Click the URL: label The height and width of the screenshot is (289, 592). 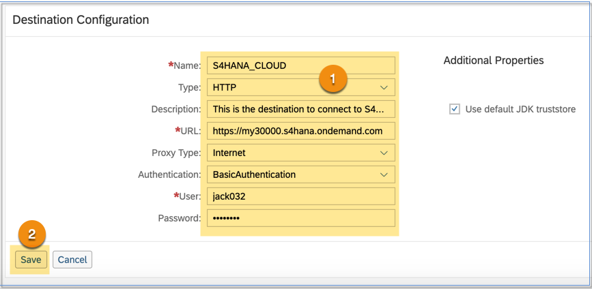[188, 131]
